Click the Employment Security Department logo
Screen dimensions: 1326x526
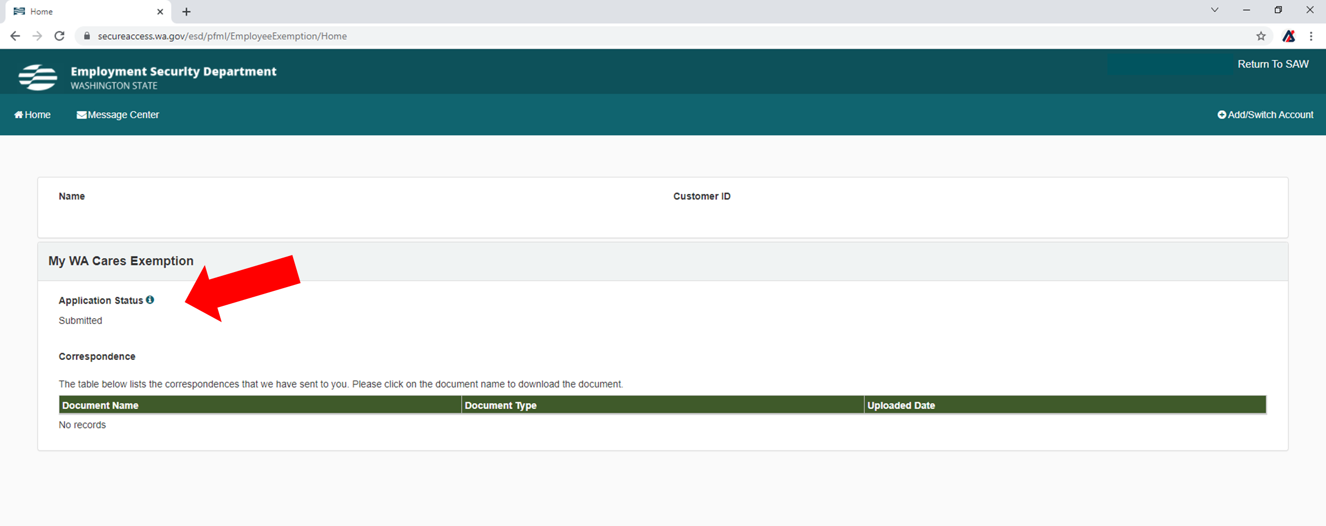click(x=38, y=77)
